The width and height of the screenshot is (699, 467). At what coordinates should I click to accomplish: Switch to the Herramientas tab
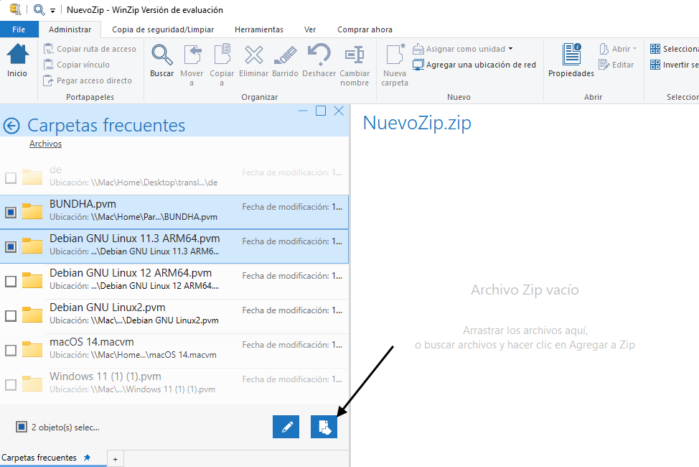point(259,29)
